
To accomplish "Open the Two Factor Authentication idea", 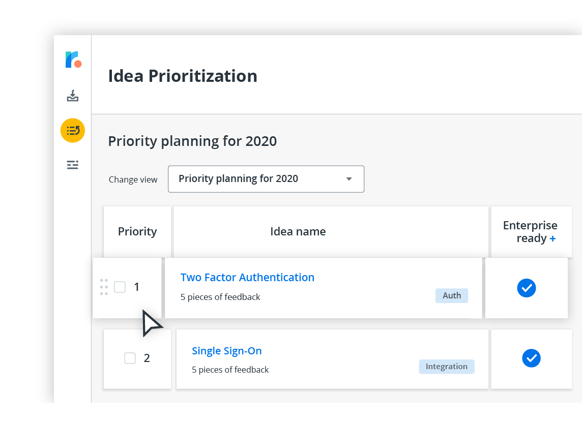I will pyautogui.click(x=247, y=278).
